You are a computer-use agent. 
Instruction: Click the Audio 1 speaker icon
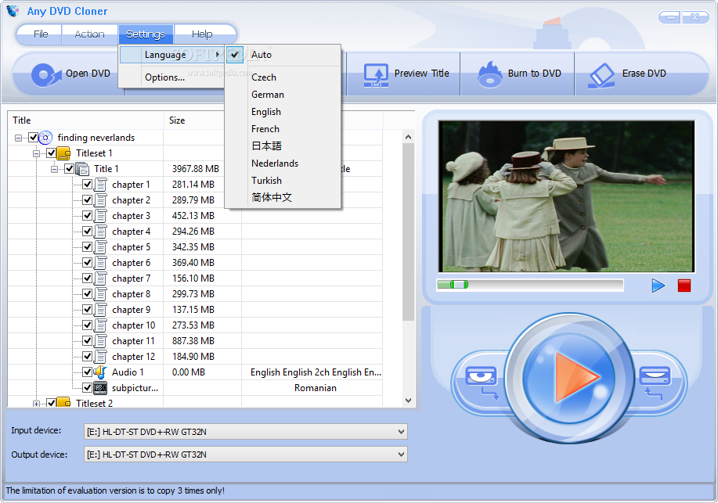[x=100, y=372]
